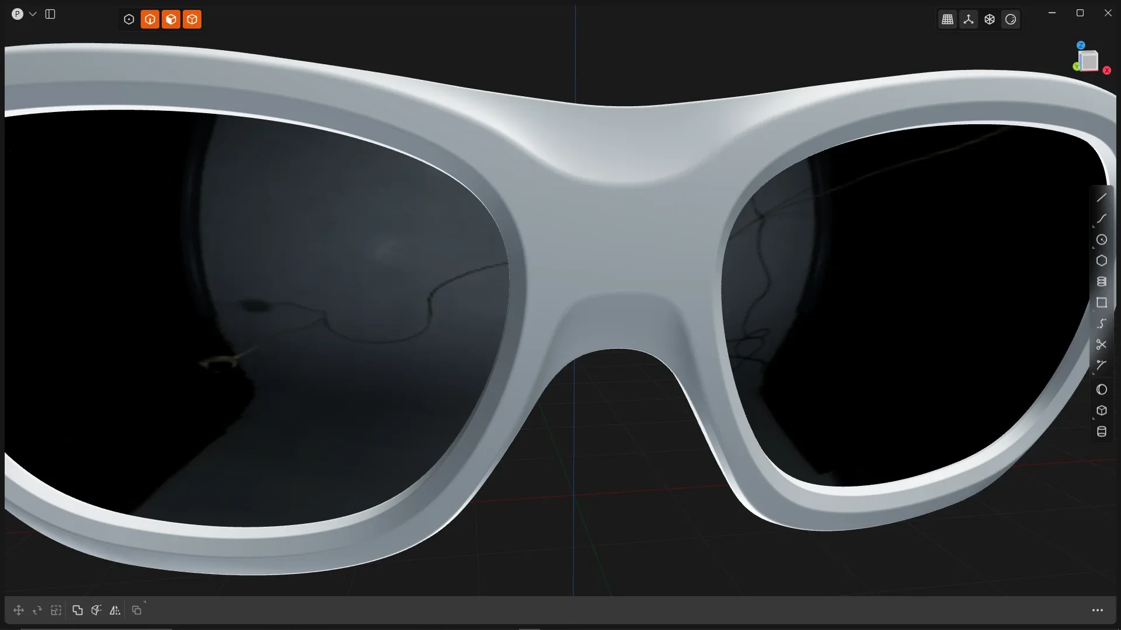Select the Center Circle tool

(1102, 240)
